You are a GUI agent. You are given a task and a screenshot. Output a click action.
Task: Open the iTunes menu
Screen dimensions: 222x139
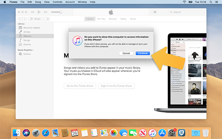(13, 2)
